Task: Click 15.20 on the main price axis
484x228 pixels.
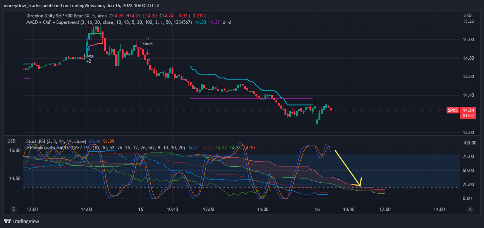Action: coord(469,21)
